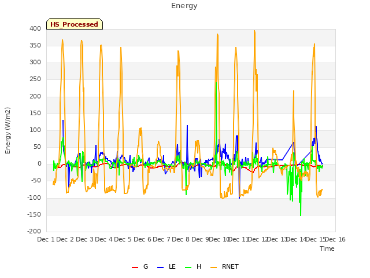Toggle the G series legend entry

pyautogui.click(x=140, y=266)
